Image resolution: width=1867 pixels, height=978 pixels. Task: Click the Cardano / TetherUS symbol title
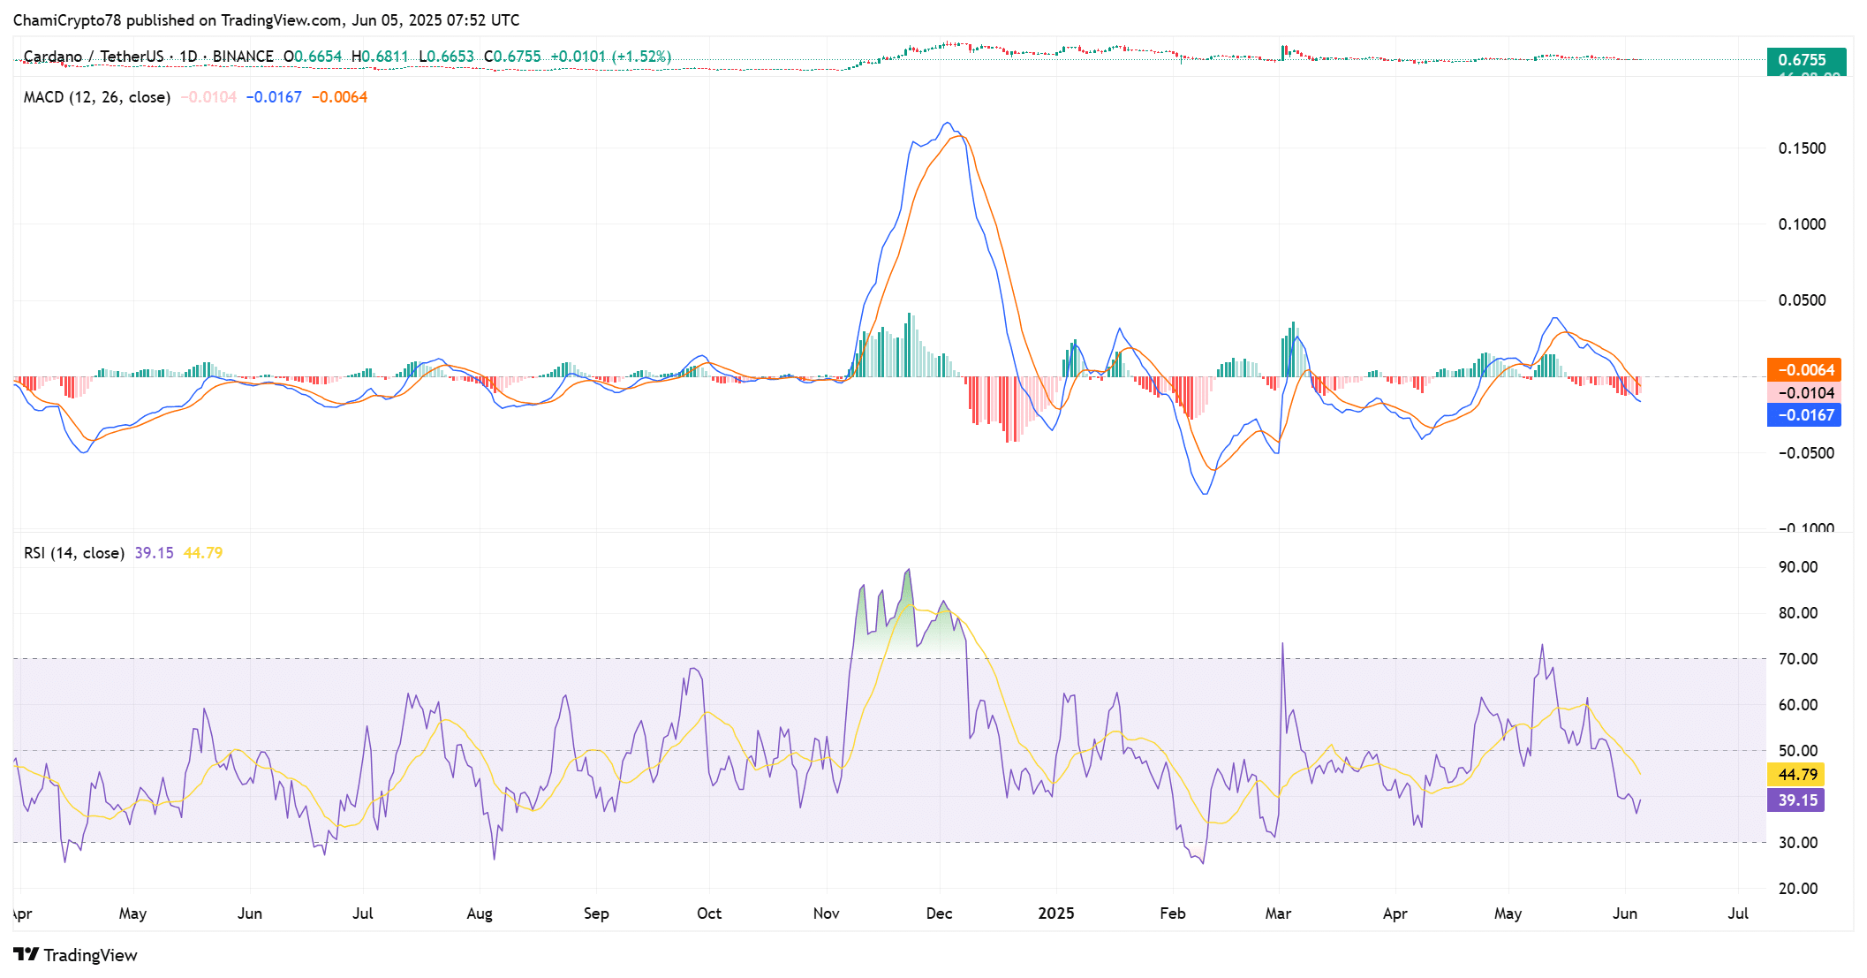coord(93,57)
